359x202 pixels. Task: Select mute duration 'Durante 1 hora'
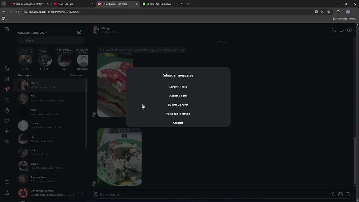(178, 87)
